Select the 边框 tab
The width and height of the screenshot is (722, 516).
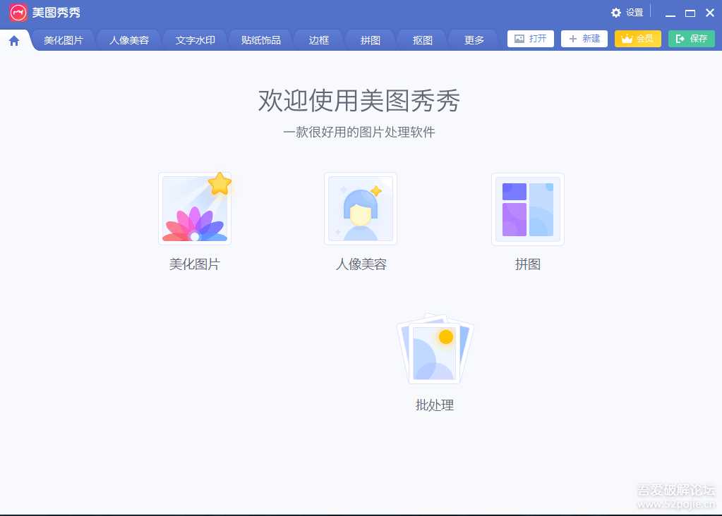point(318,40)
